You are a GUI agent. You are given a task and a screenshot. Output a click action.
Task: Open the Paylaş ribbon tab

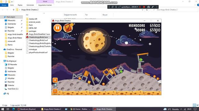tap(20, 5)
